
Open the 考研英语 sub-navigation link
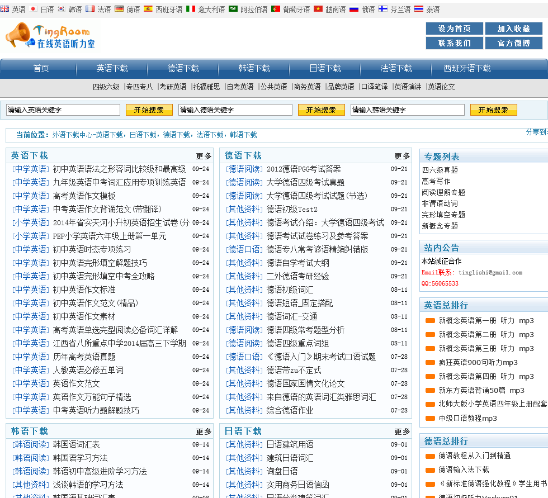point(173,87)
